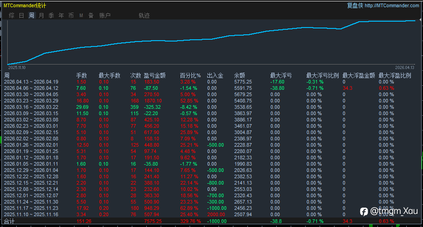Select week row 2026.02.02 ~ 2026.02.08
Image resolution: width=423 pixels, height=227 pixels.
click(211, 139)
